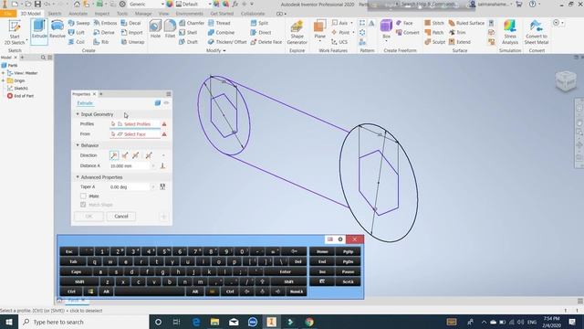Select the default extrude direction
The height and width of the screenshot is (329, 584).
pyautogui.click(x=114, y=155)
